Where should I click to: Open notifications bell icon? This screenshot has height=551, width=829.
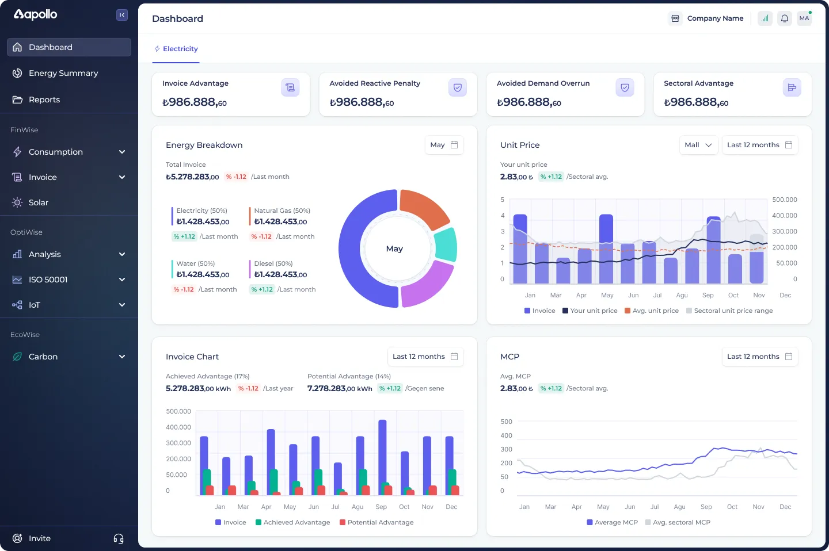(x=785, y=18)
